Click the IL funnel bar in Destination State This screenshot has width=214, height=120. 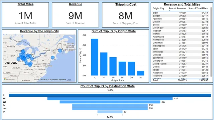click(x=110, y=95)
